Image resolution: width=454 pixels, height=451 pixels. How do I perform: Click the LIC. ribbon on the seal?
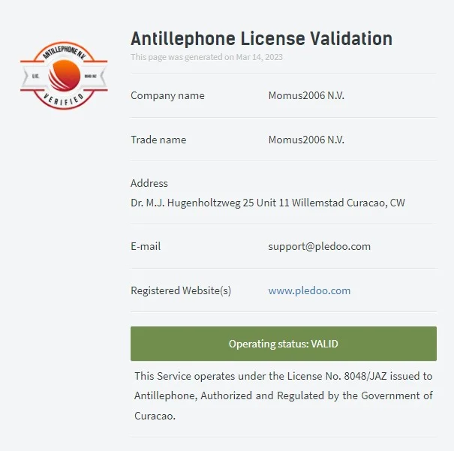35,76
